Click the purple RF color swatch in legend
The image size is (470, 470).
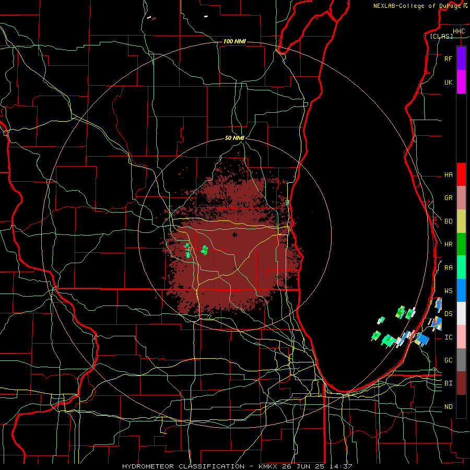pyautogui.click(x=461, y=58)
